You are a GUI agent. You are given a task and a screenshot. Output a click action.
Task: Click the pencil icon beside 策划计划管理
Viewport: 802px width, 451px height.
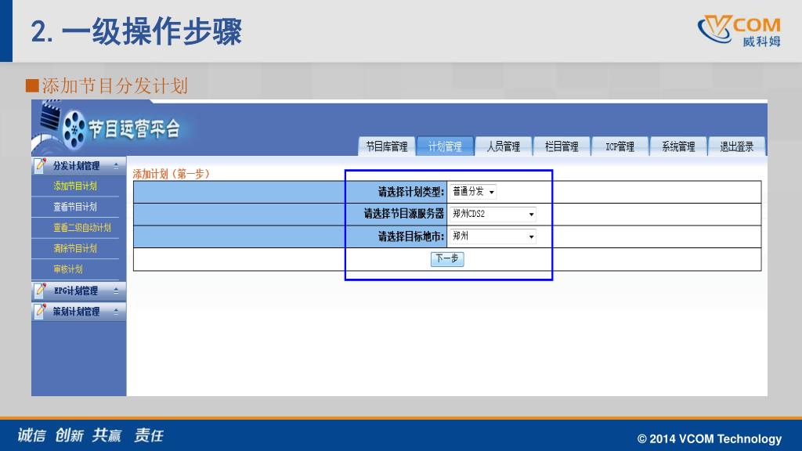(40, 312)
